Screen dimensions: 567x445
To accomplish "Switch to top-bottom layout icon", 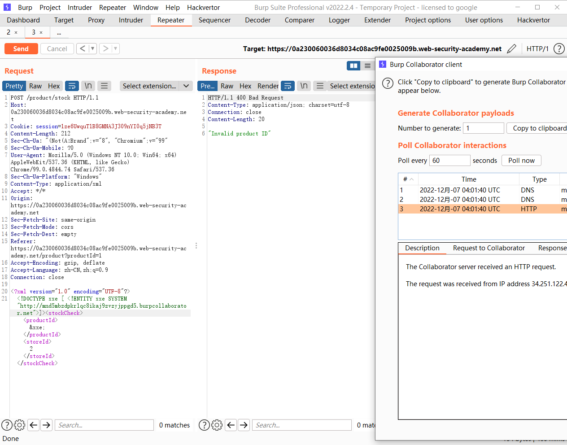I will [368, 66].
